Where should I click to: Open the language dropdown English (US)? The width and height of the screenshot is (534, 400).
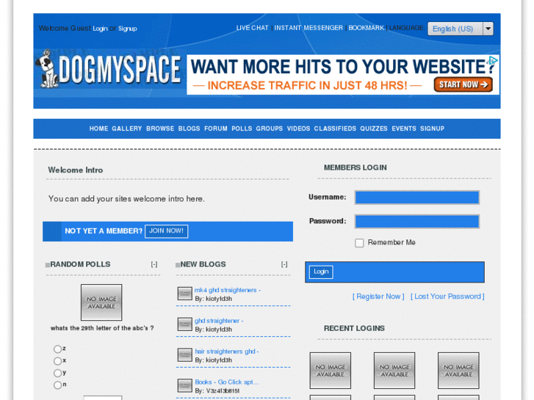[x=461, y=29]
